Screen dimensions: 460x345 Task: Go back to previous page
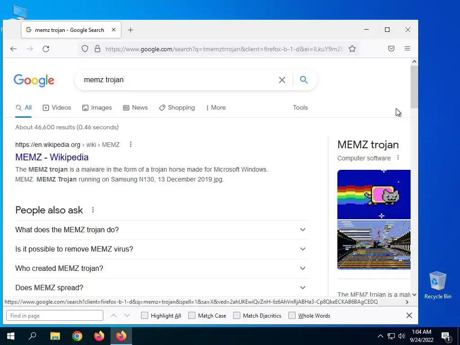[x=13, y=49]
